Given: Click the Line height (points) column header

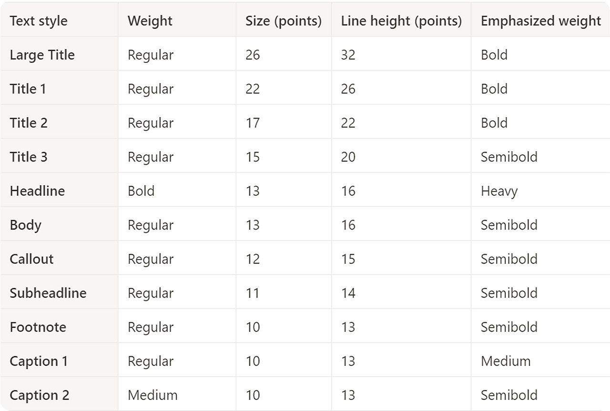Looking at the screenshot, I should pyautogui.click(x=401, y=21).
